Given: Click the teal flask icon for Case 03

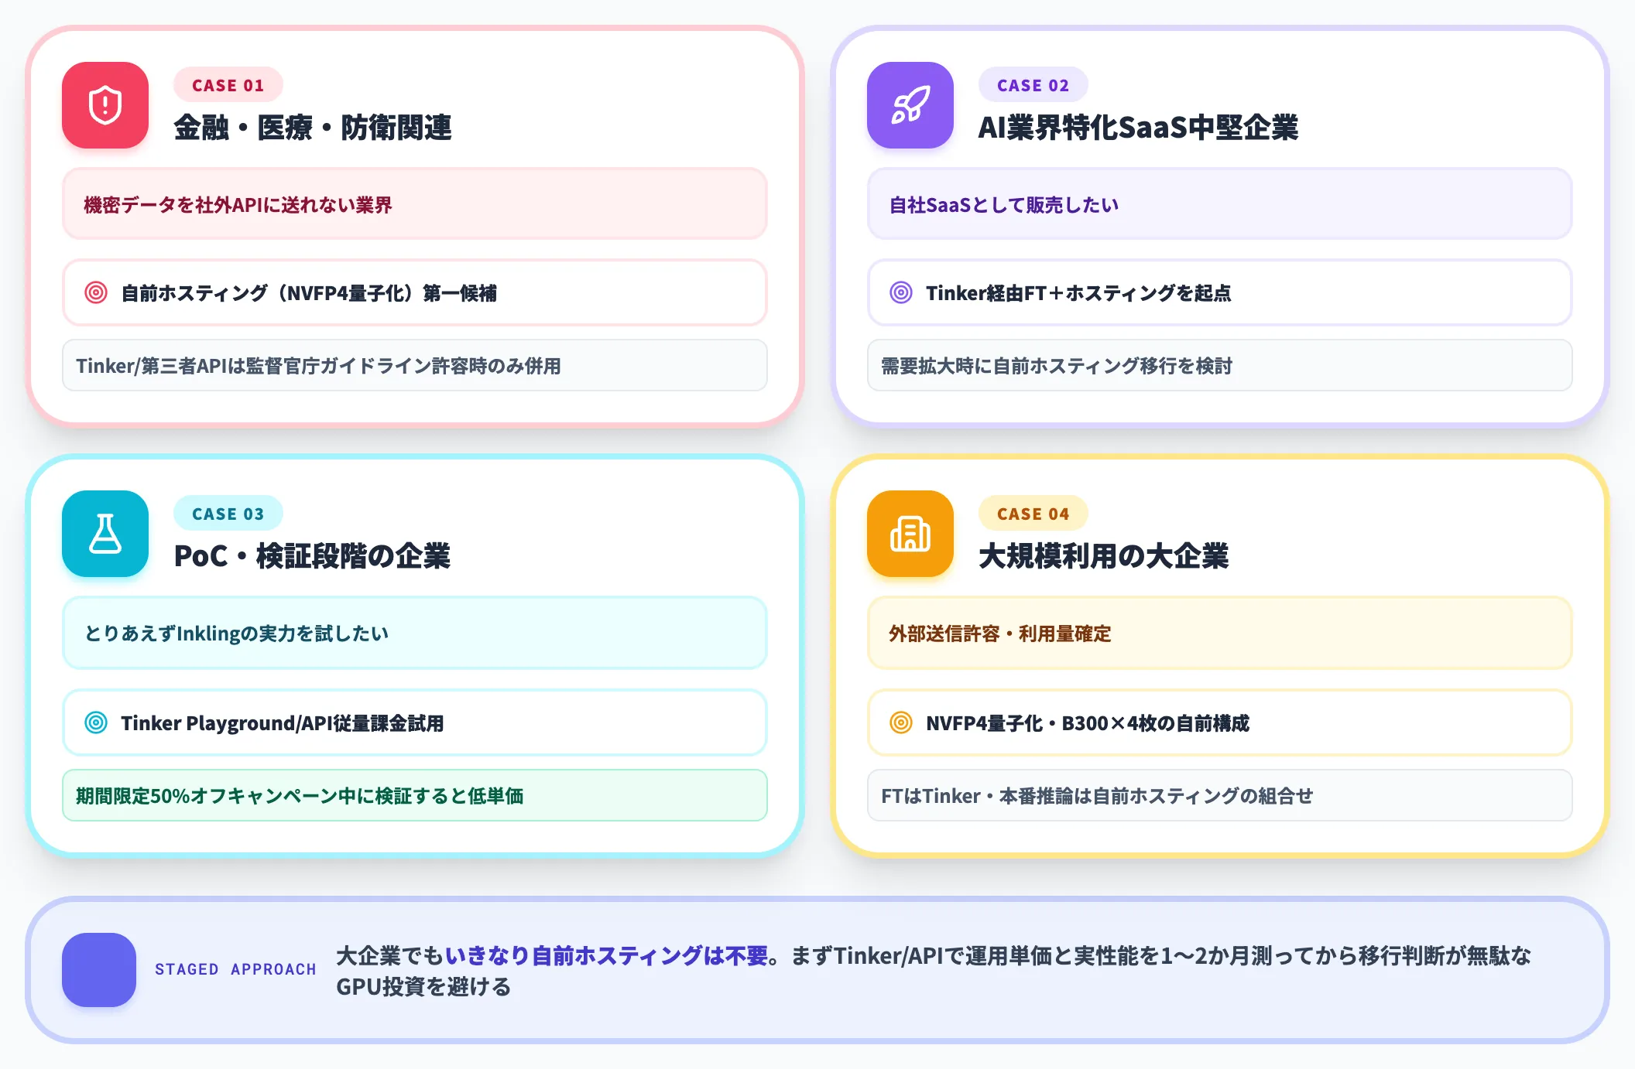Looking at the screenshot, I should pyautogui.click(x=105, y=534).
